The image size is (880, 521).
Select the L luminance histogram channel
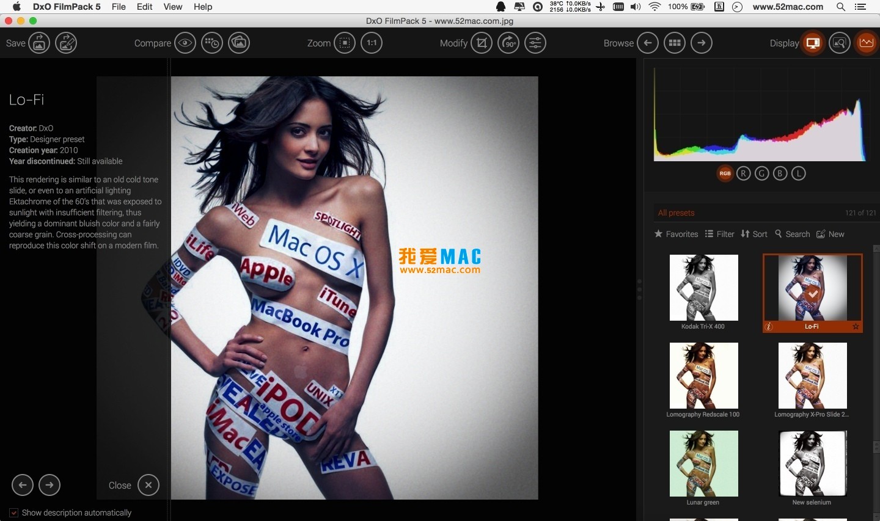tap(799, 173)
